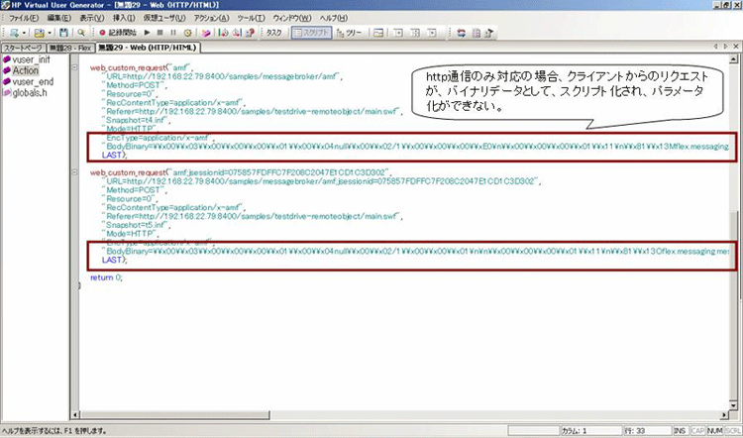This screenshot has height=438, width=743.
Task: Start recording with 記録開始 button
Action: tap(118, 33)
